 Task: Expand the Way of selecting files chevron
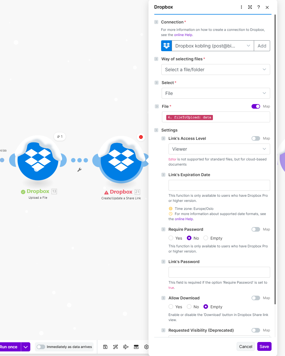click(156, 59)
